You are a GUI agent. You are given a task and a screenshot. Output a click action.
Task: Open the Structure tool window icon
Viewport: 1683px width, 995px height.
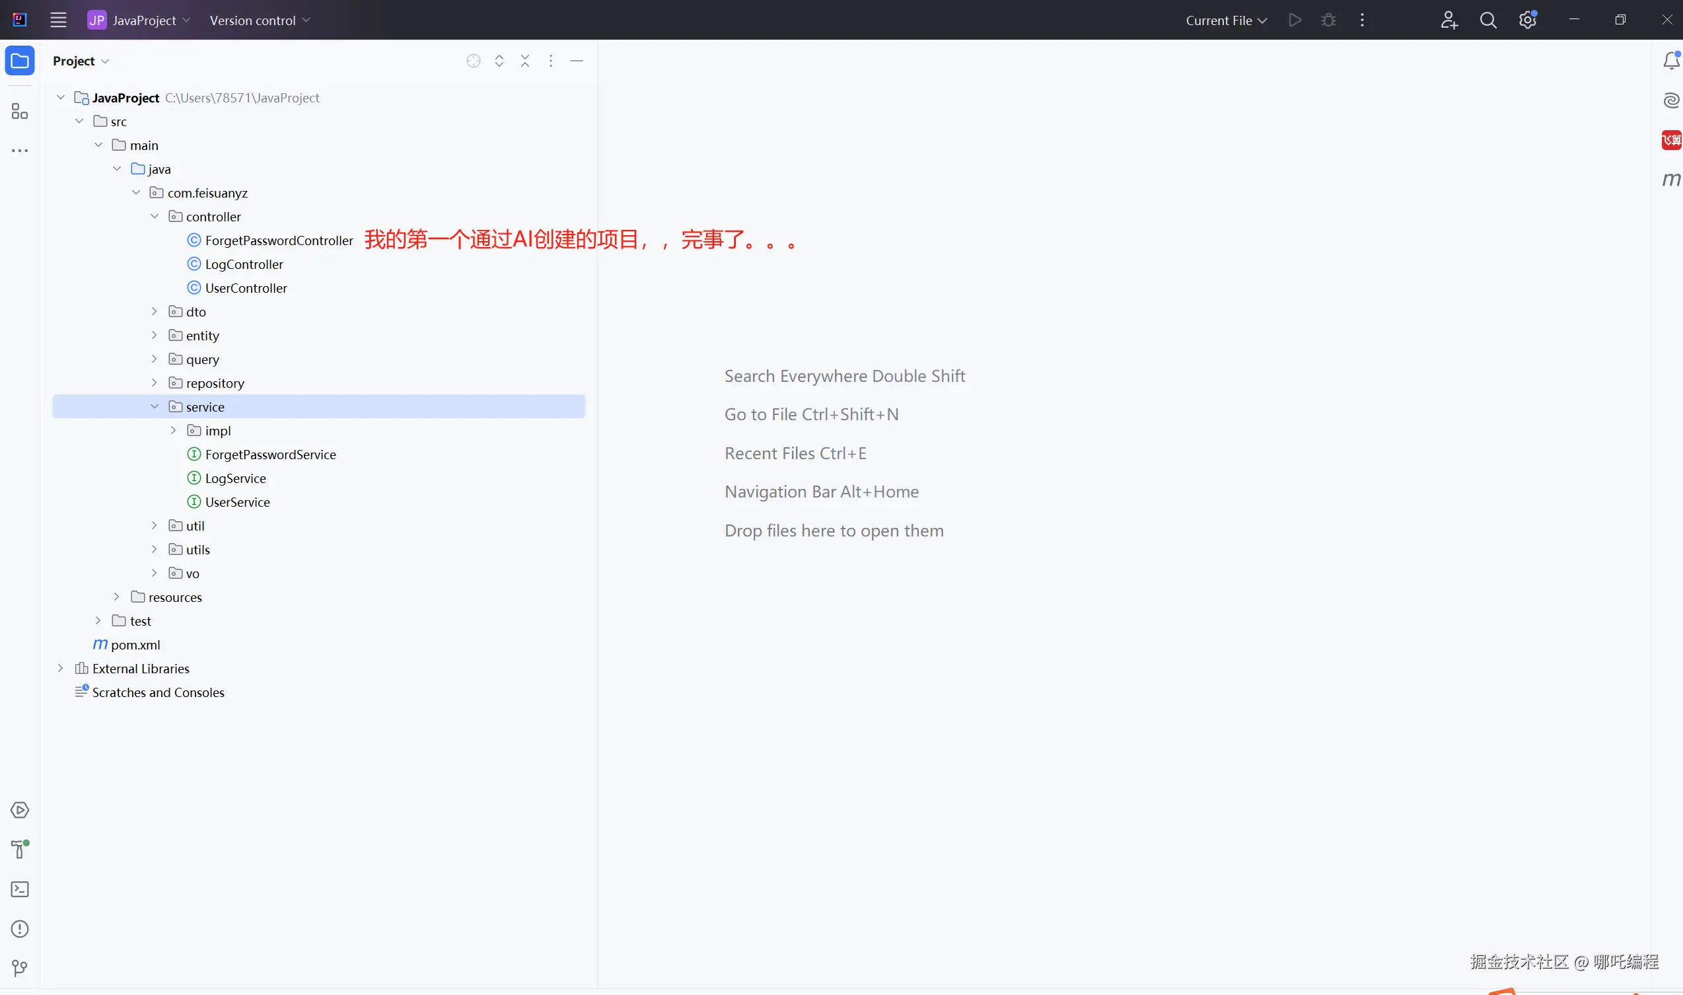(x=19, y=111)
